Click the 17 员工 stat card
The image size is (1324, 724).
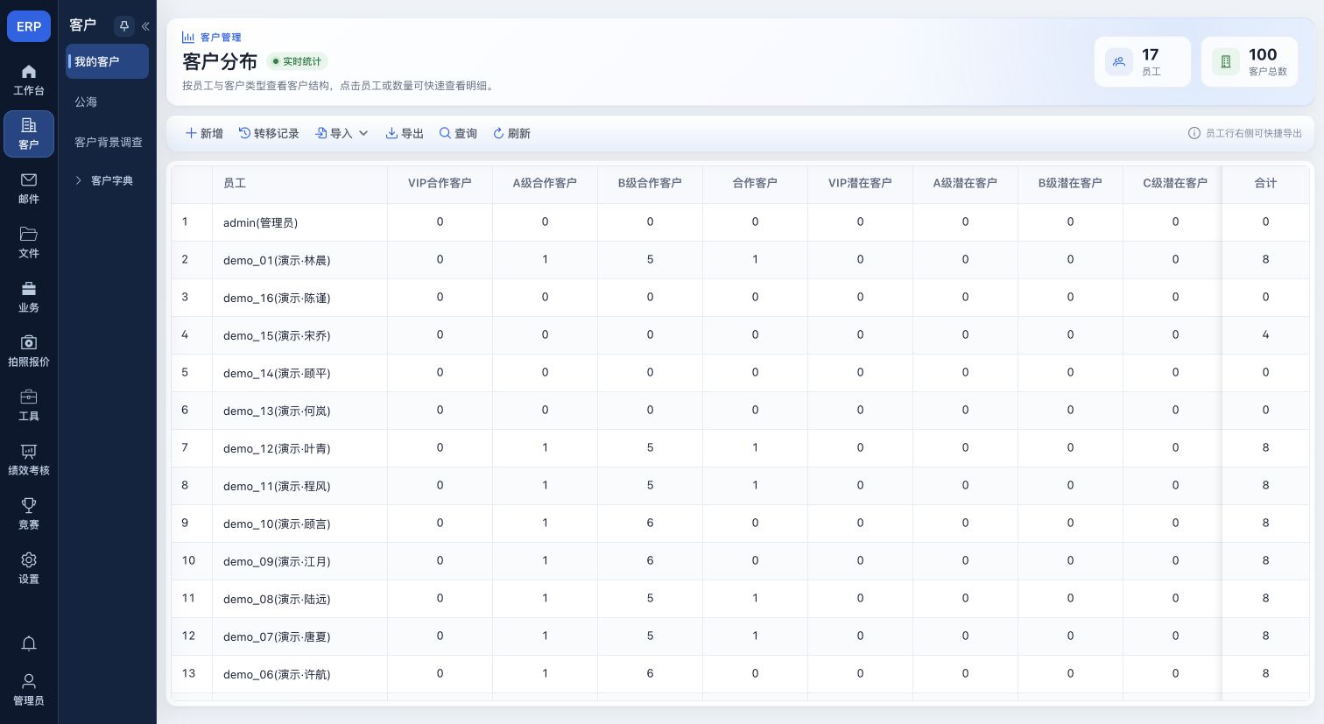pos(1142,61)
